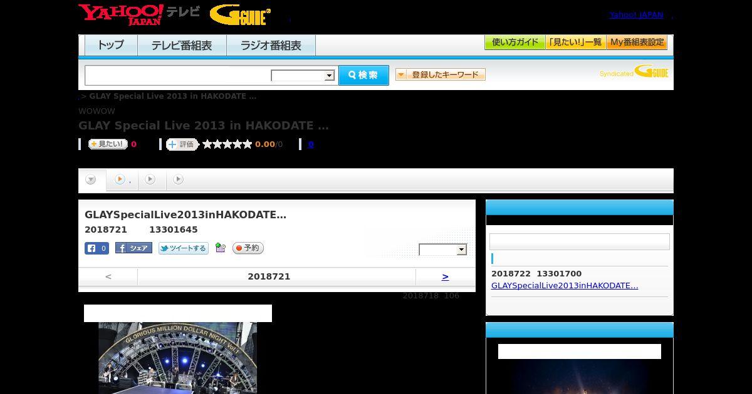
Task: Switch to the テレビ番組表 tab
Action: 182,45
